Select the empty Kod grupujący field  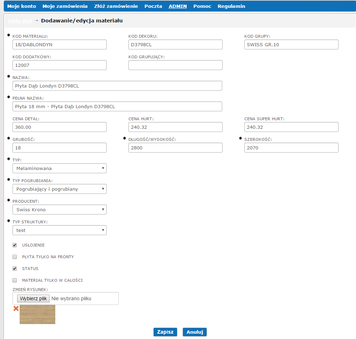tap(175, 65)
